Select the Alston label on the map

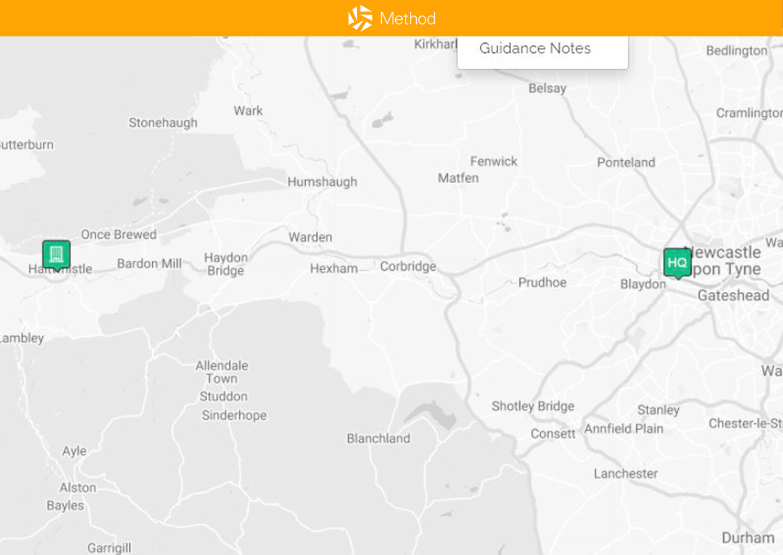click(78, 488)
